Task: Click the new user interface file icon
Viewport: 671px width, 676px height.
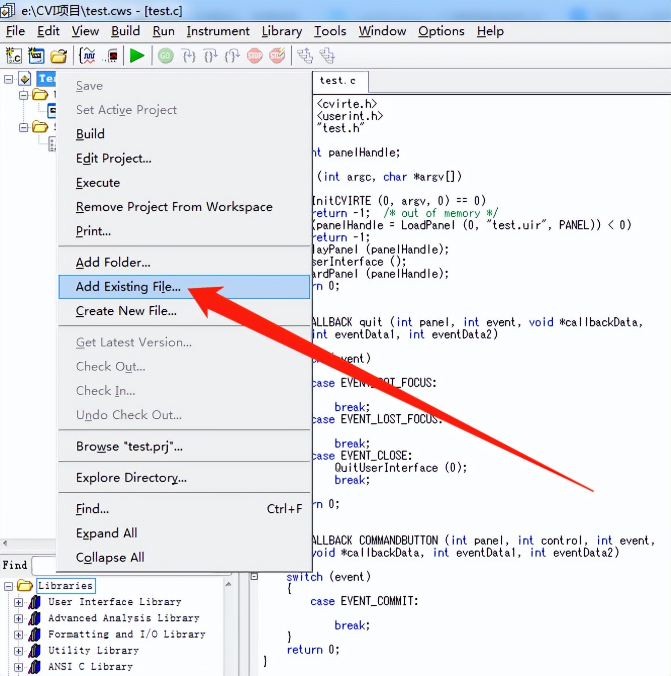Action: coord(36,56)
